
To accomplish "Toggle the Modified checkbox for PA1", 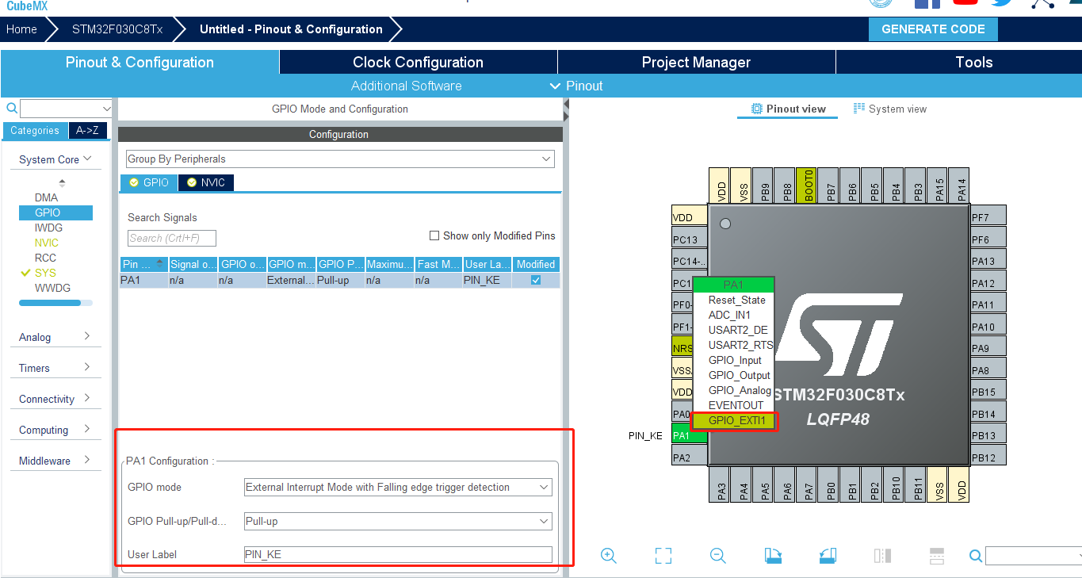I will click(x=536, y=280).
